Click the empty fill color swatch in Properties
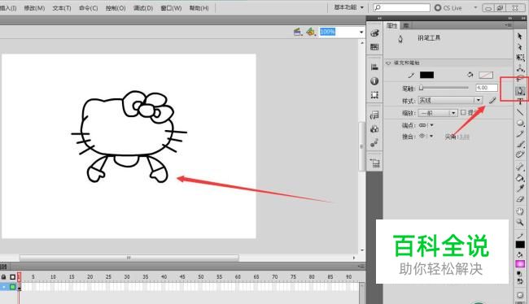529x304 pixels. coord(486,75)
